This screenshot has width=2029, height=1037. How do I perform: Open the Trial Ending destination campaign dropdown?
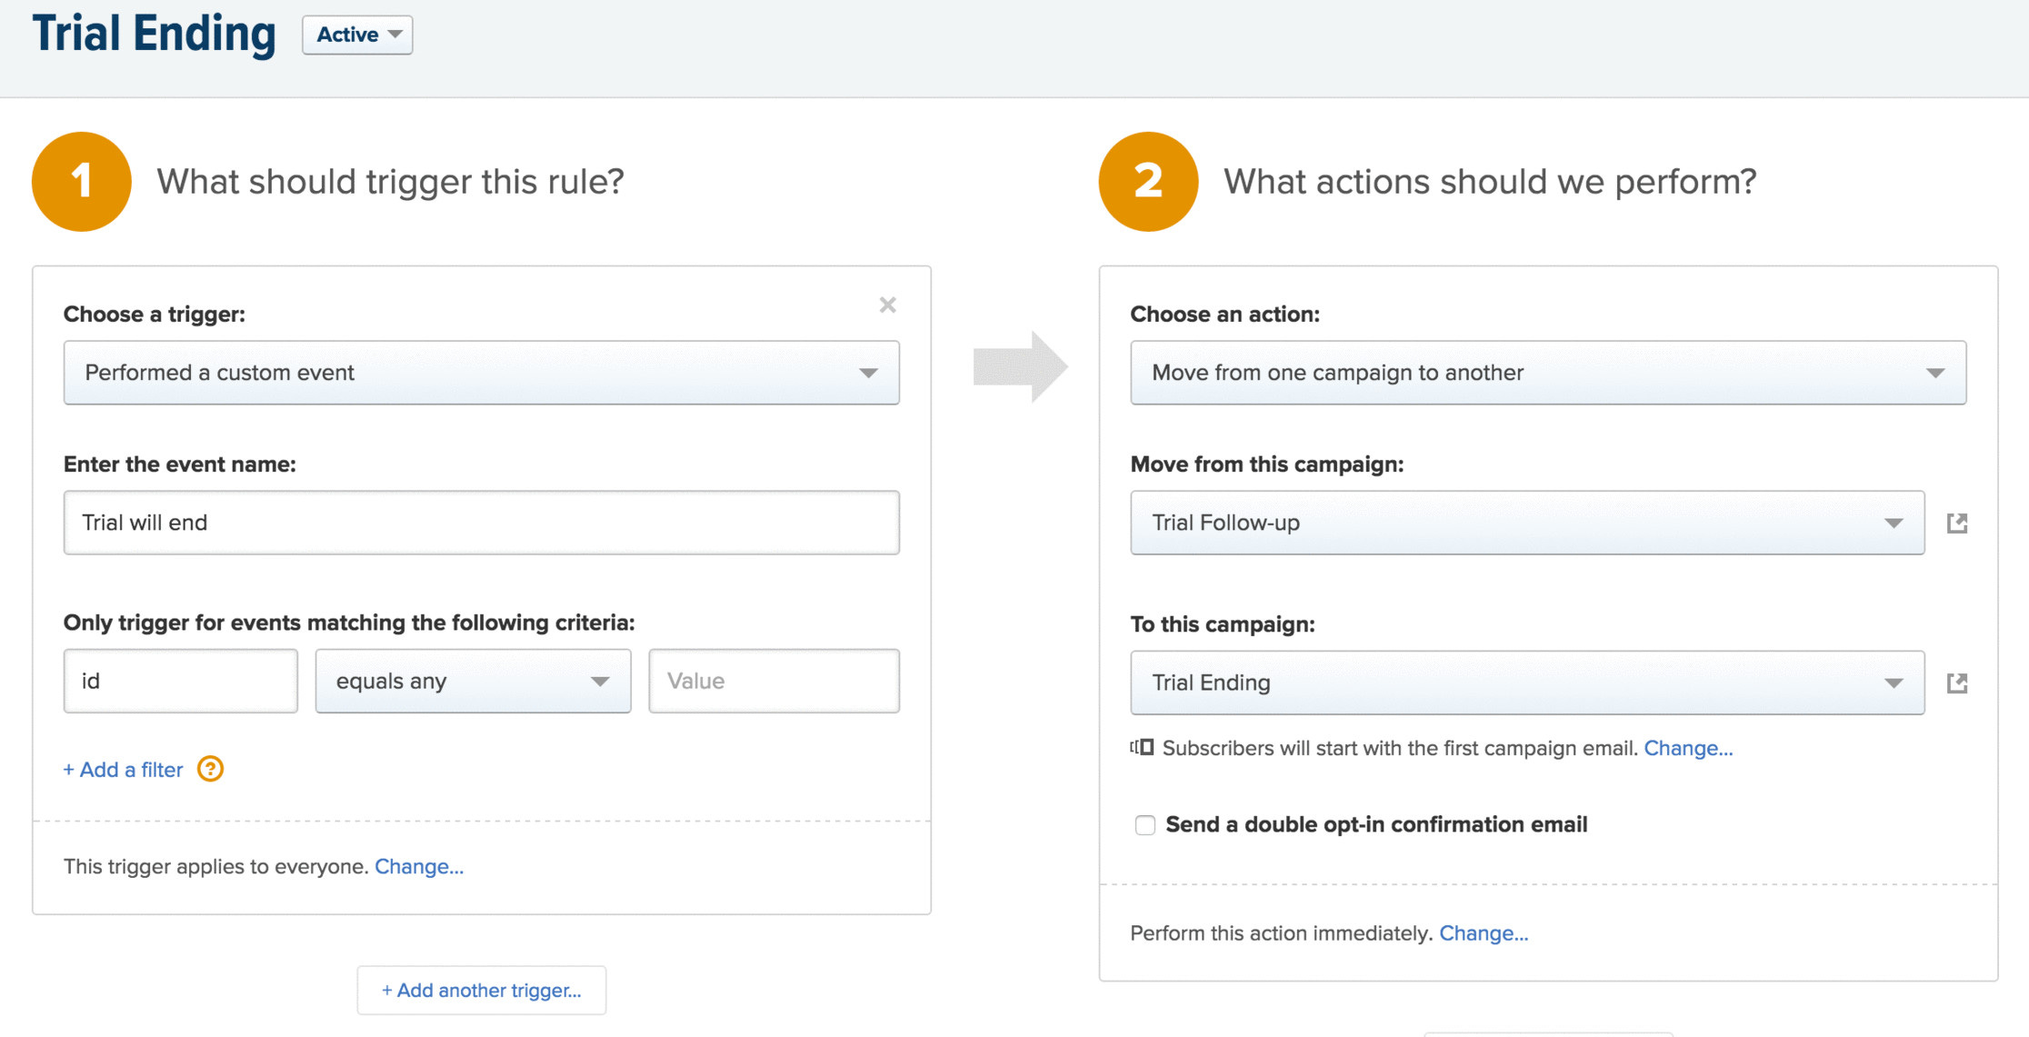pos(1527,683)
